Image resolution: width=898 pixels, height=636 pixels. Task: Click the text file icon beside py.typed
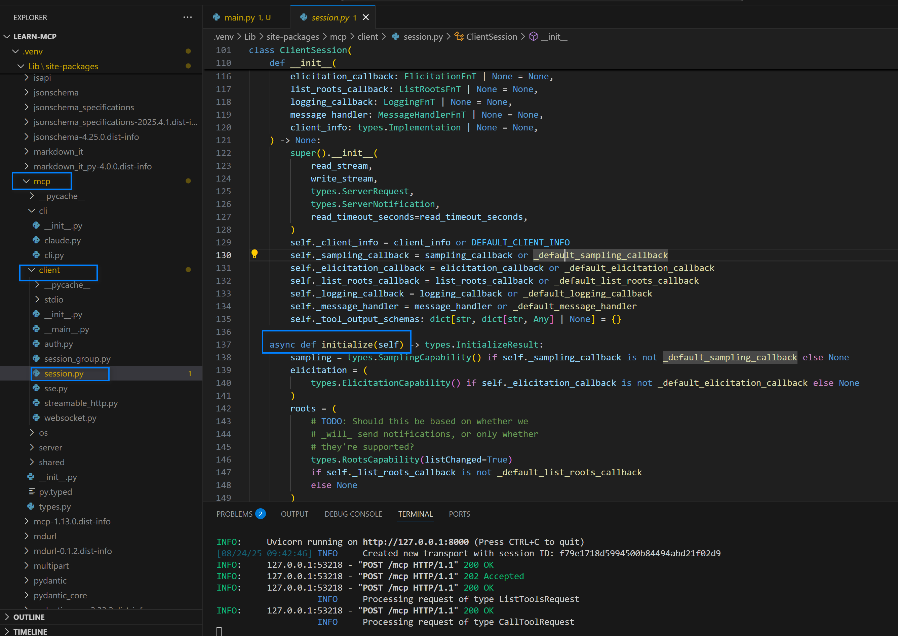click(x=32, y=491)
